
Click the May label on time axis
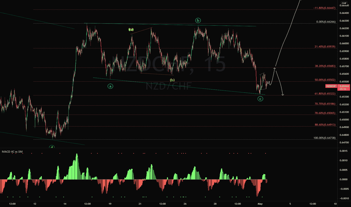coord(260,204)
